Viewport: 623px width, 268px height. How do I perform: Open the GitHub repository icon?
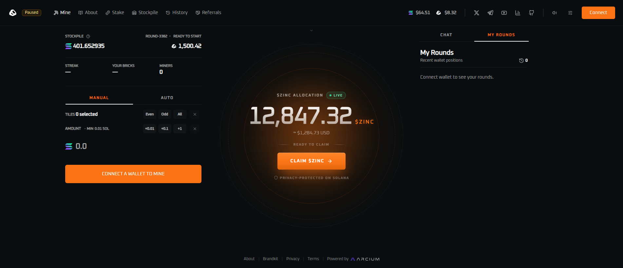tap(532, 13)
